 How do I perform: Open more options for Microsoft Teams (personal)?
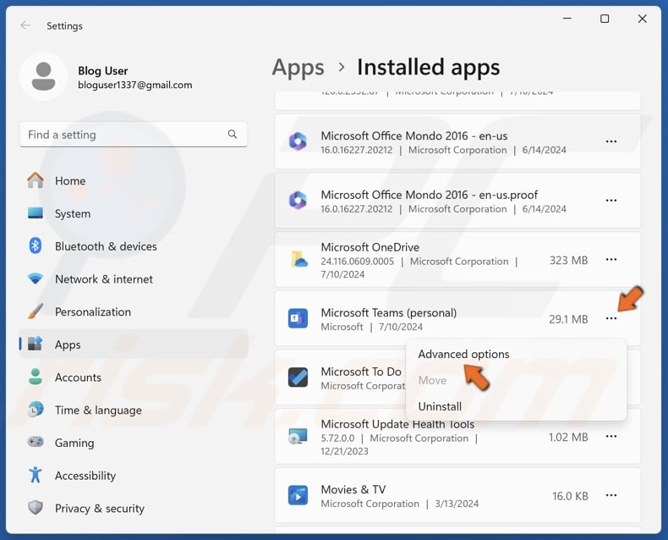(611, 318)
